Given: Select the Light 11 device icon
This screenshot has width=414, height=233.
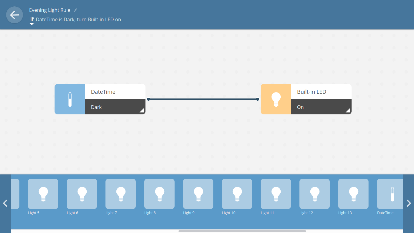Looking at the screenshot, I should click(275, 194).
